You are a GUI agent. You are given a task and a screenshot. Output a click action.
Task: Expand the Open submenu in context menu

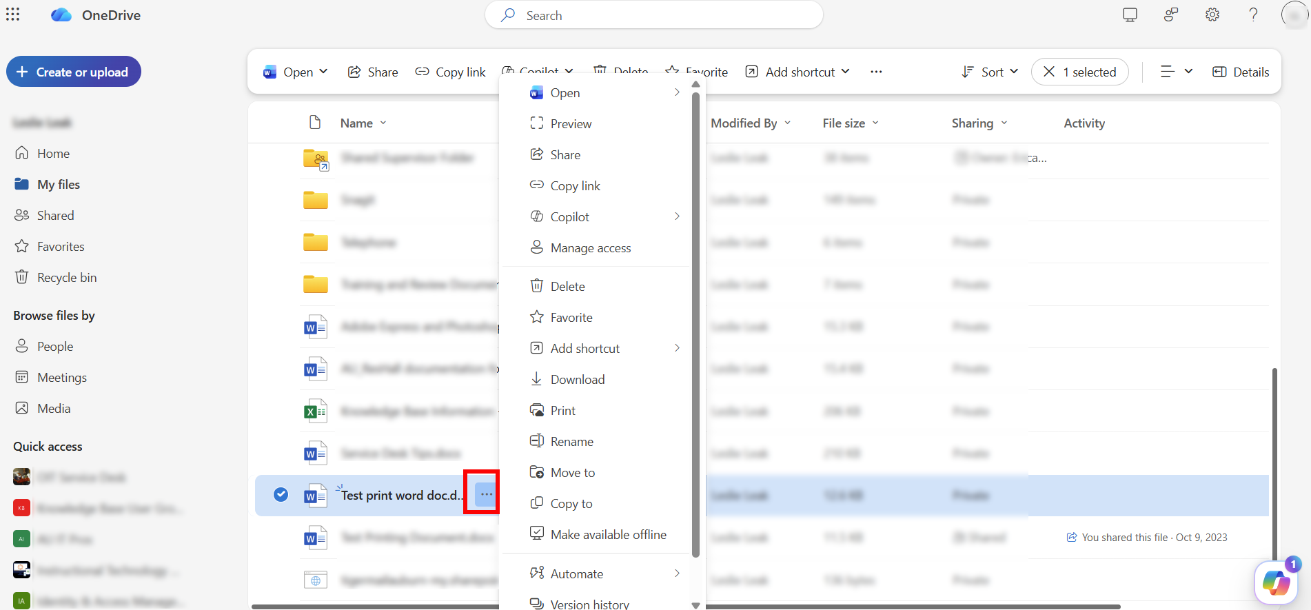pos(677,92)
